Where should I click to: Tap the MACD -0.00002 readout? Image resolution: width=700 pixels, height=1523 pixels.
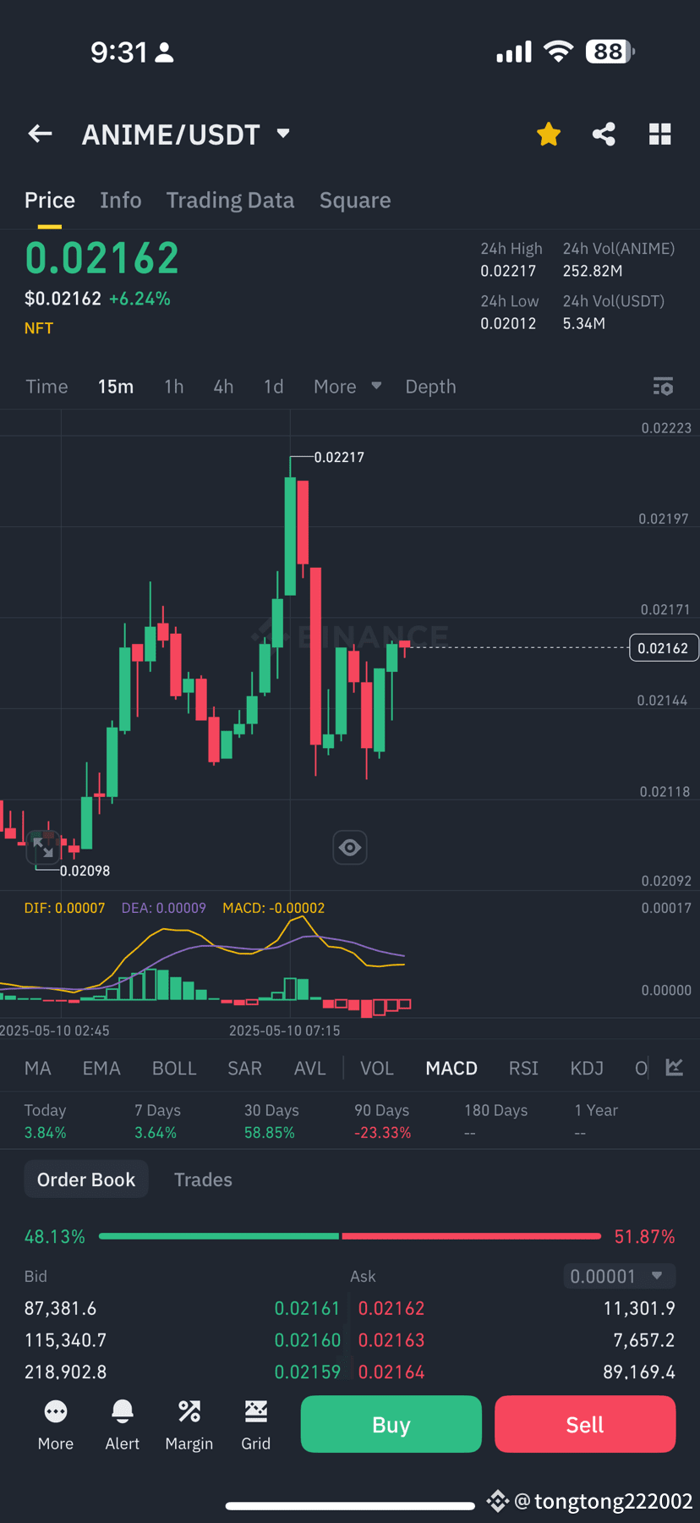[x=273, y=908]
